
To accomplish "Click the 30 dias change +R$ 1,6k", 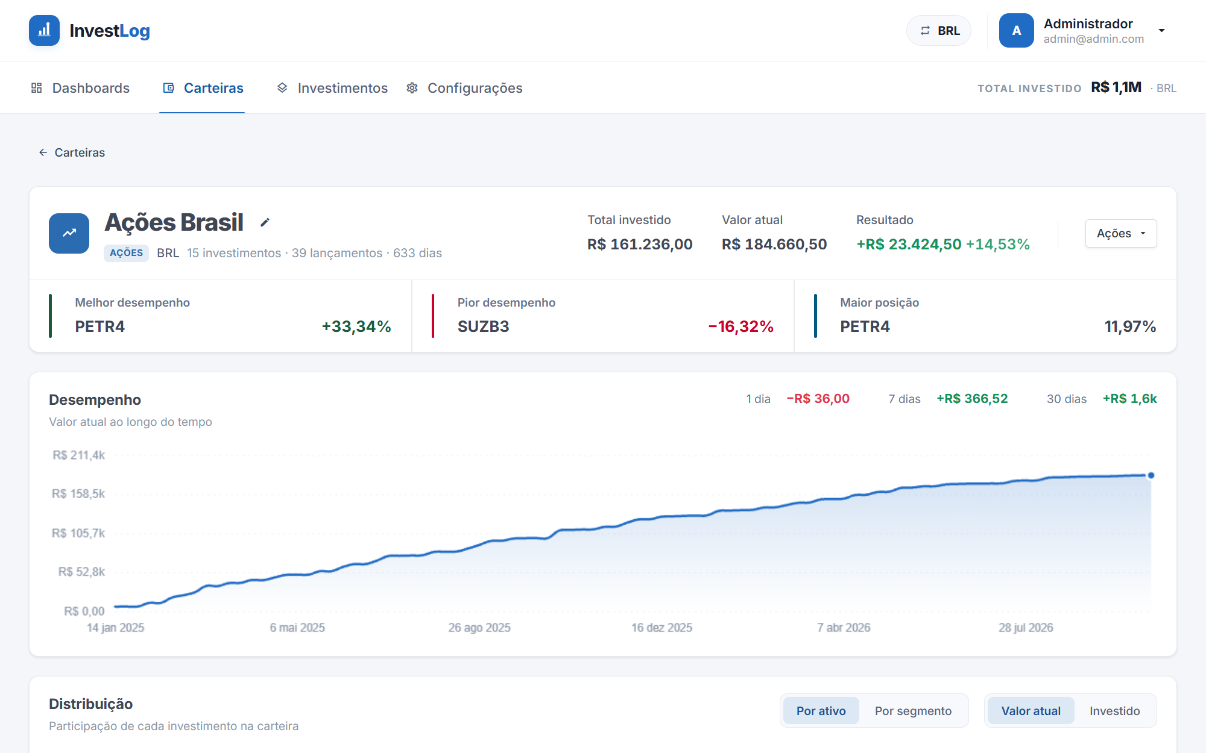I will pyautogui.click(x=1129, y=399).
